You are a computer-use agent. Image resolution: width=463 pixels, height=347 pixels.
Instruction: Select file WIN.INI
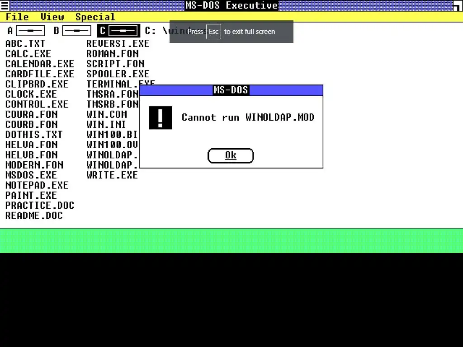coord(106,125)
